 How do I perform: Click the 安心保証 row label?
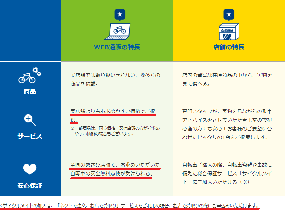pyautogui.click(x=30, y=186)
